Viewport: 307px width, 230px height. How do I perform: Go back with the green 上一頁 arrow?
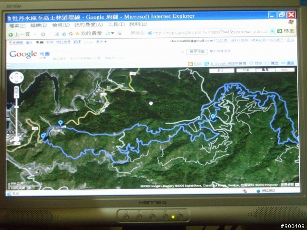11,34
